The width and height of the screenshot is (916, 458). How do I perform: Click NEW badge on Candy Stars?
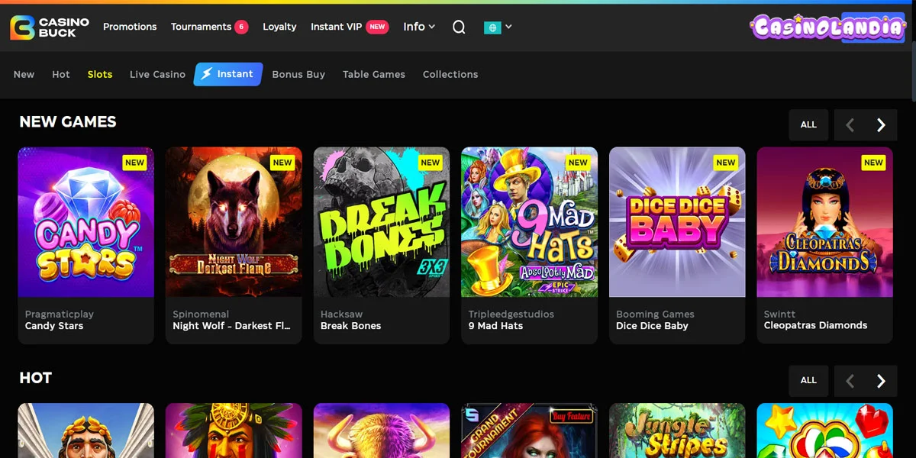tap(135, 163)
